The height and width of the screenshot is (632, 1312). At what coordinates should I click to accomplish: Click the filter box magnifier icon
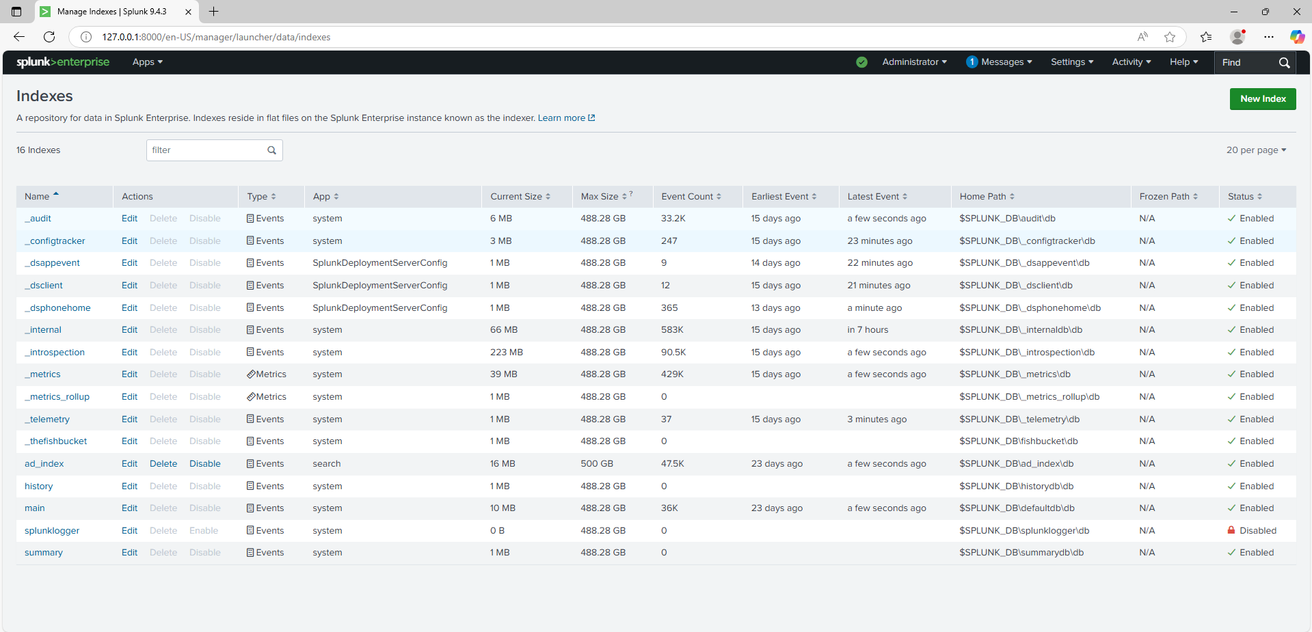(x=271, y=150)
